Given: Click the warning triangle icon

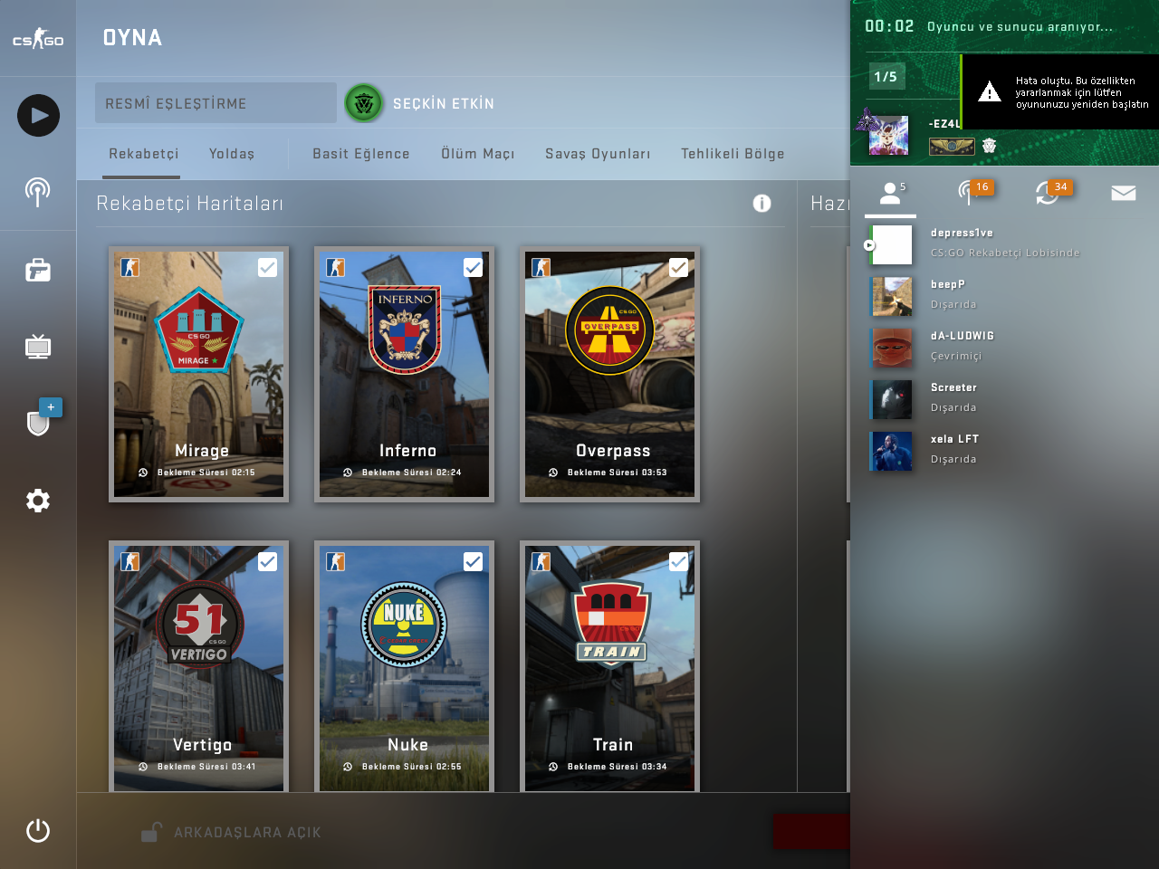Looking at the screenshot, I should point(990,91).
